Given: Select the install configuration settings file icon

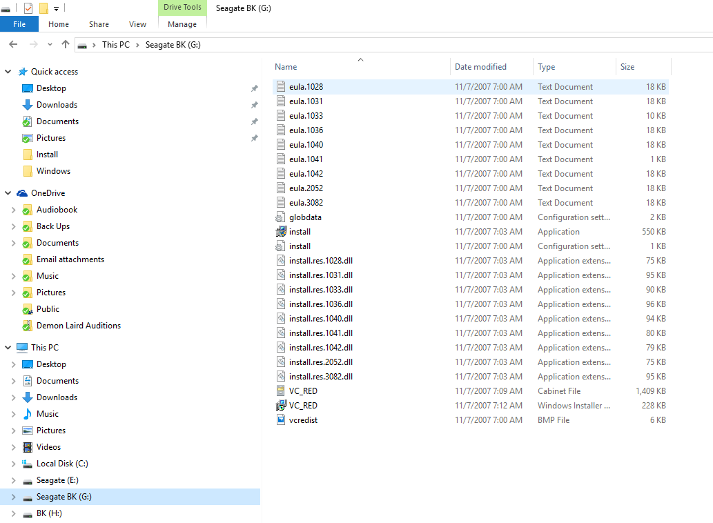Looking at the screenshot, I should pyautogui.click(x=280, y=246).
